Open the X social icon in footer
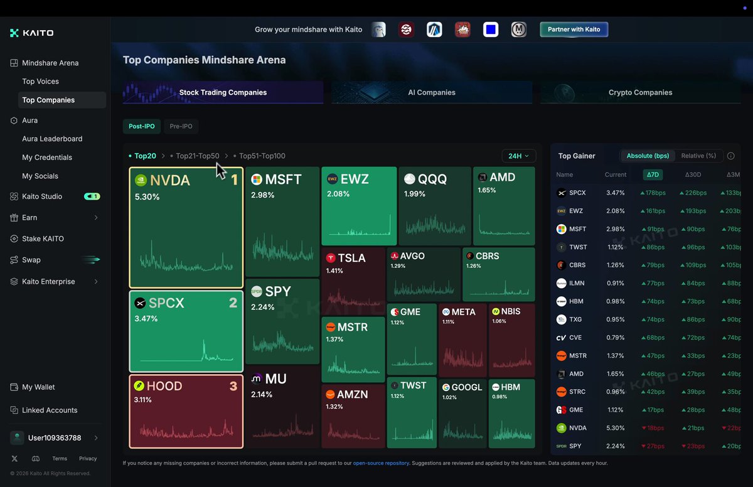The height and width of the screenshot is (487, 753). [14, 459]
